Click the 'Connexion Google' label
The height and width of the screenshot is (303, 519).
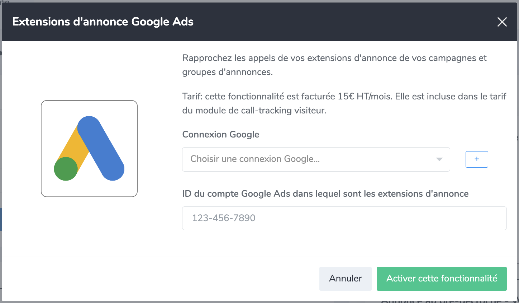point(220,135)
